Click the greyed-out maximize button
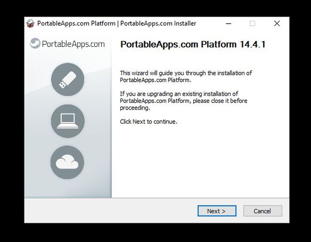This screenshot has width=311, height=242. [252, 23]
